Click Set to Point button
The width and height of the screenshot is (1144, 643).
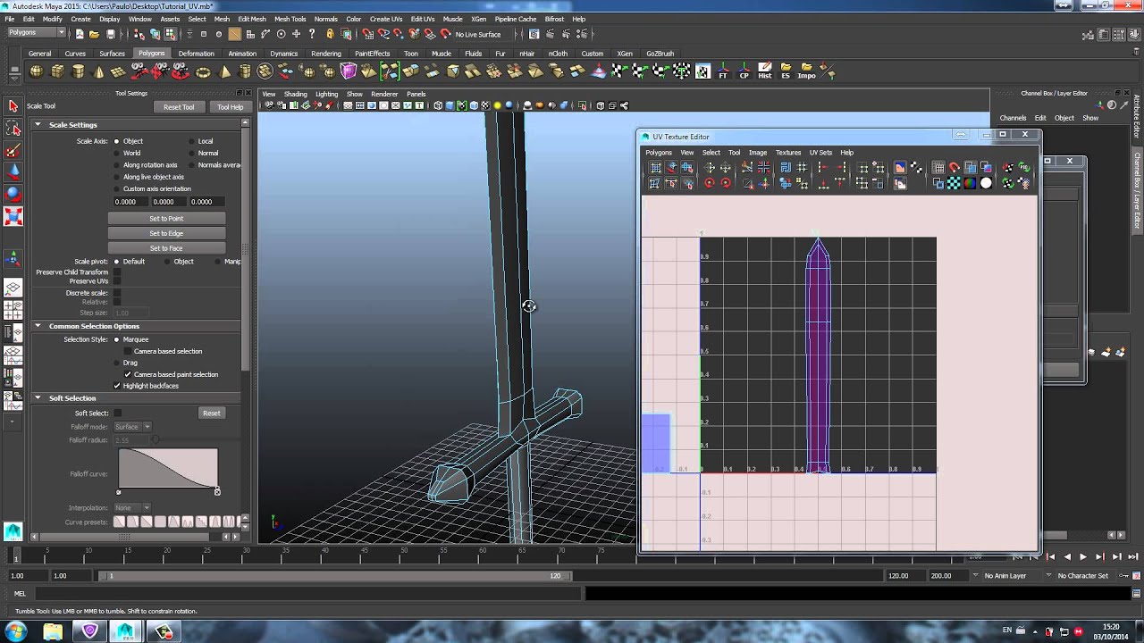click(x=166, y=219)
